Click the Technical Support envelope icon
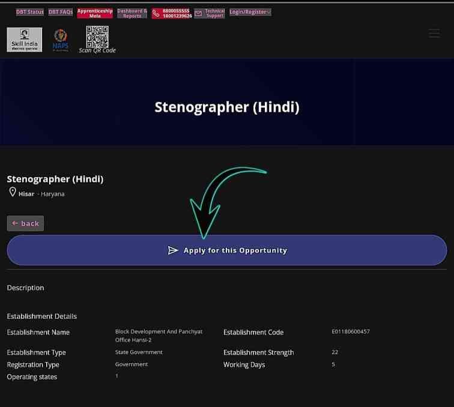This screenshot has width=454, height=407. (x=198, y=13)
